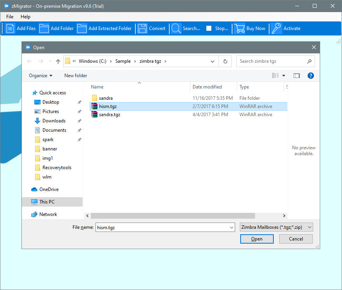The image size is (342, 290).
Task: Open Documents in Quick access
Action: tap(54, 130)
